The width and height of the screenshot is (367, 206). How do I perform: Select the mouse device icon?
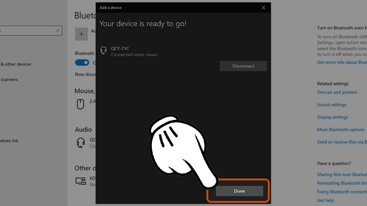click(80, 104)
